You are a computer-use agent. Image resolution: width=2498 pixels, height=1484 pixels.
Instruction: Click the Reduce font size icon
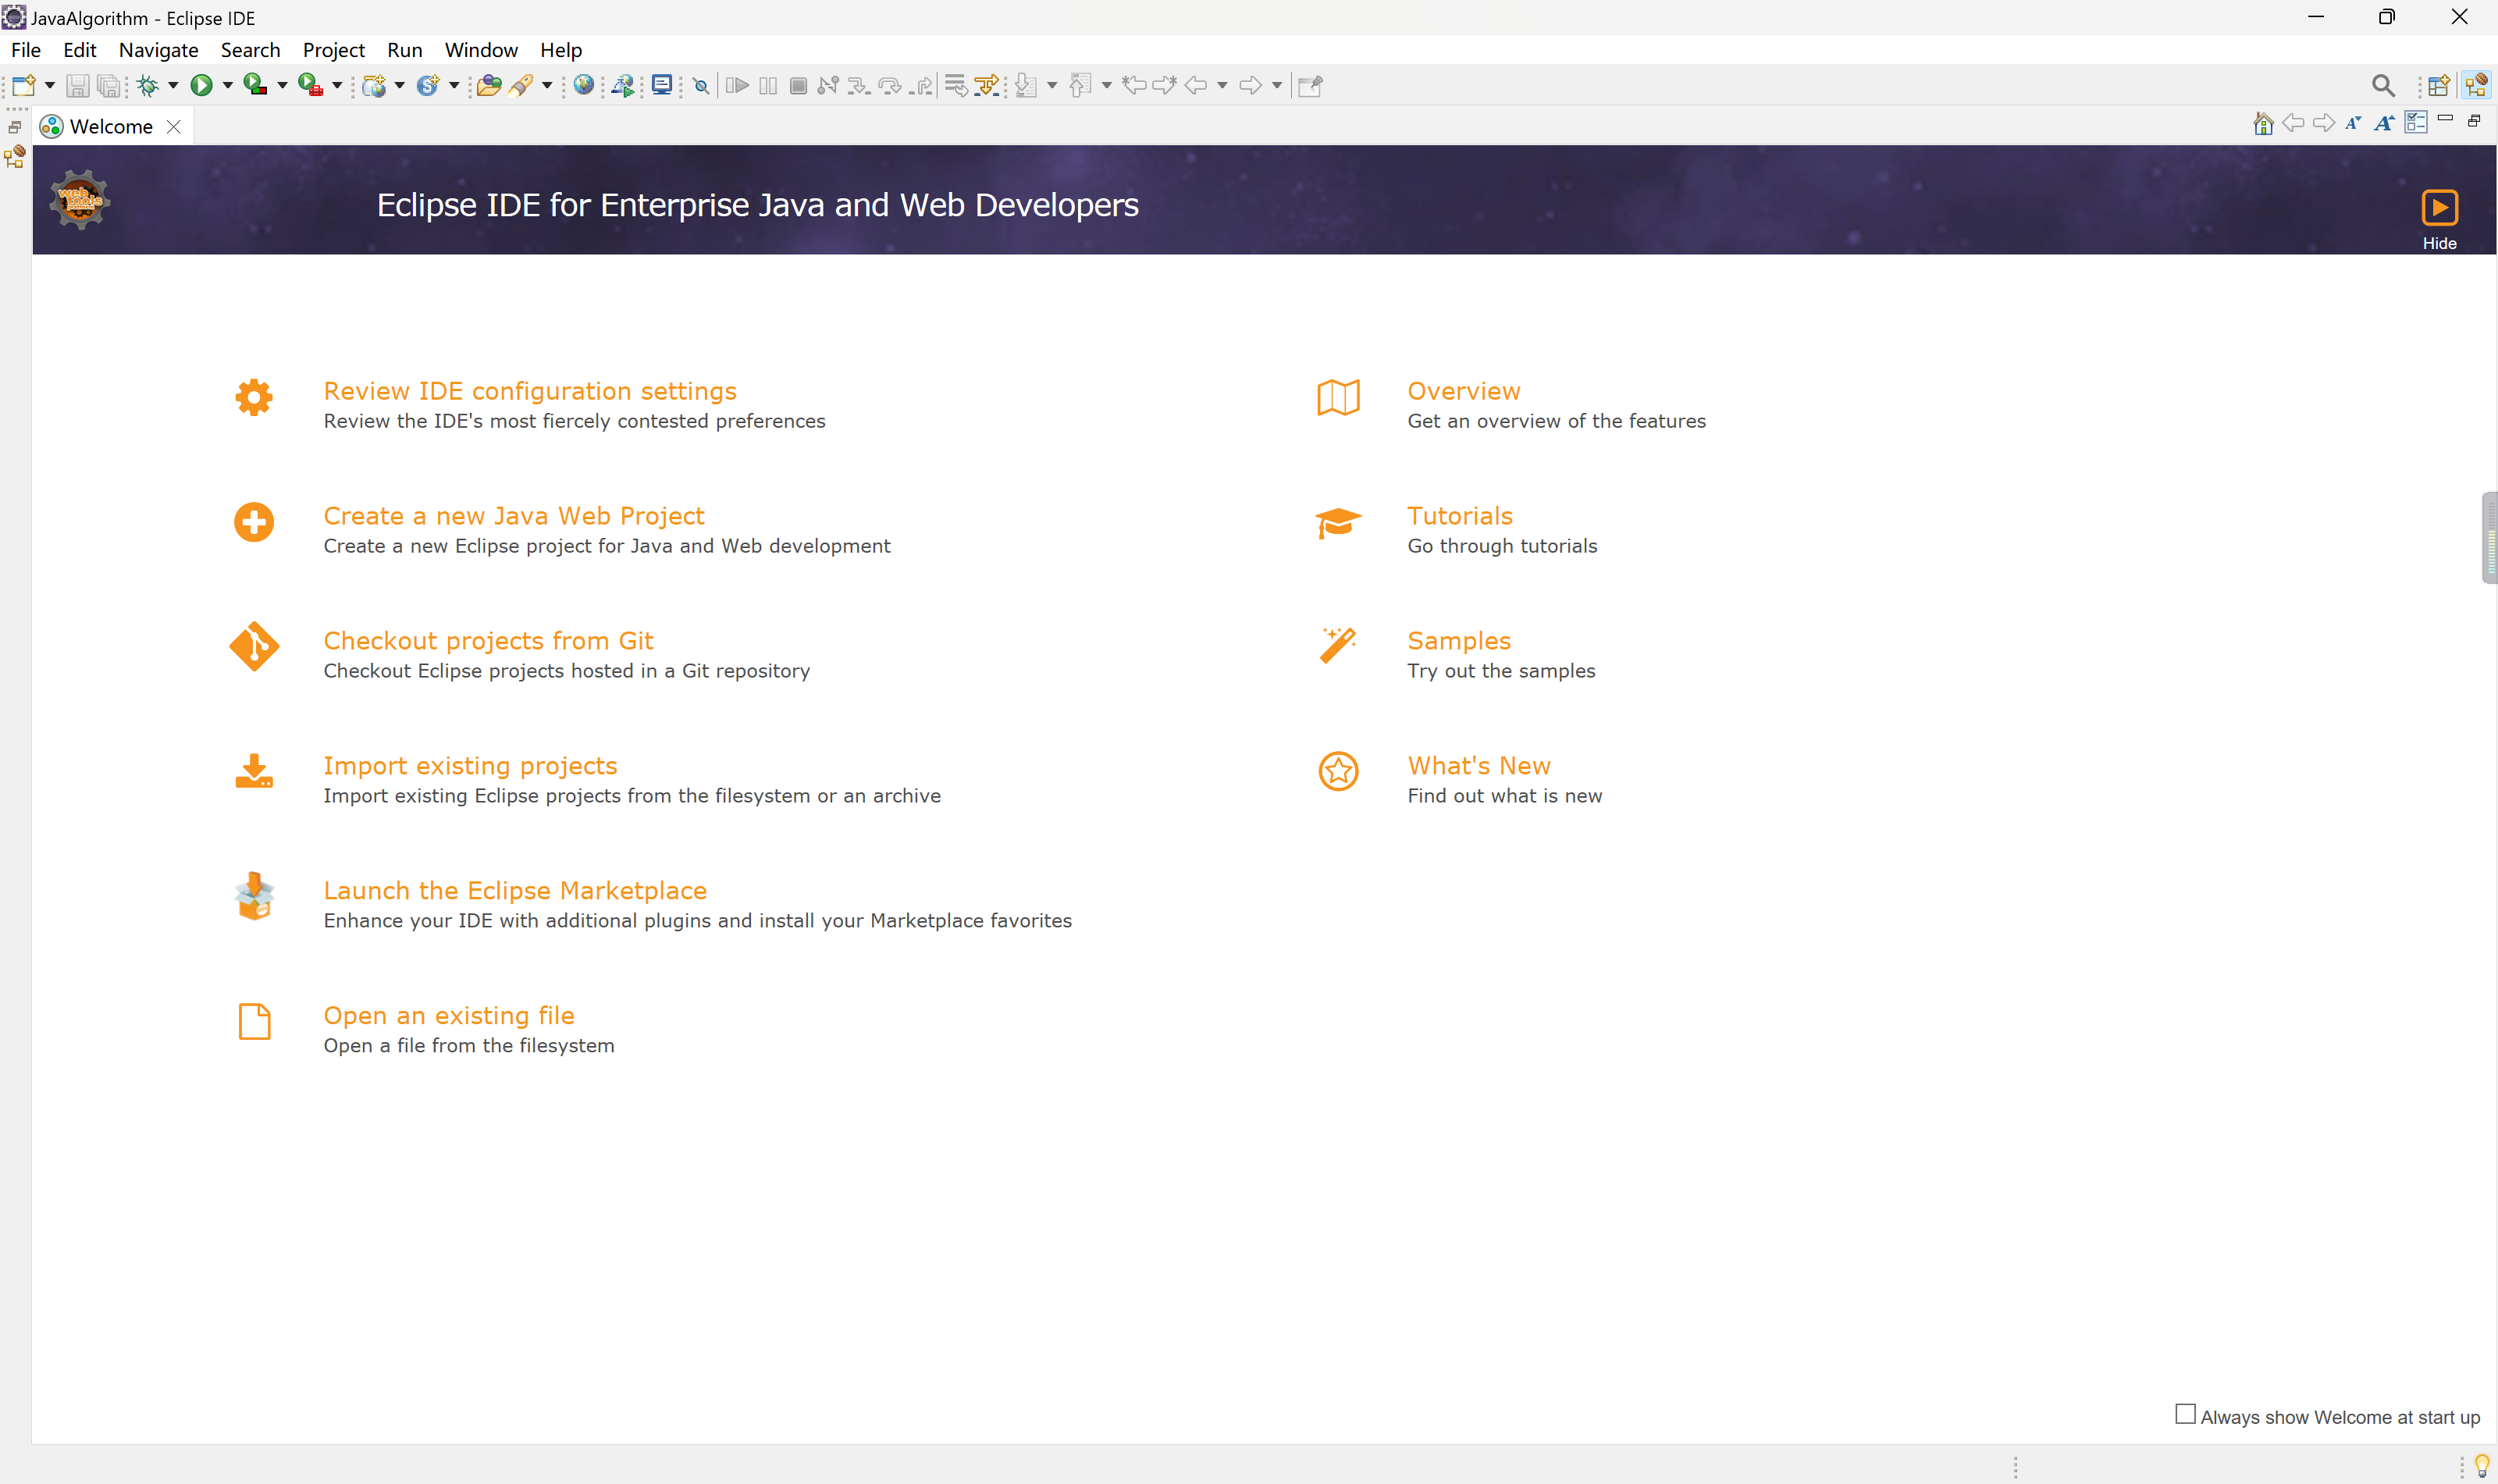pyautogui.click(x=2353, y=123)
